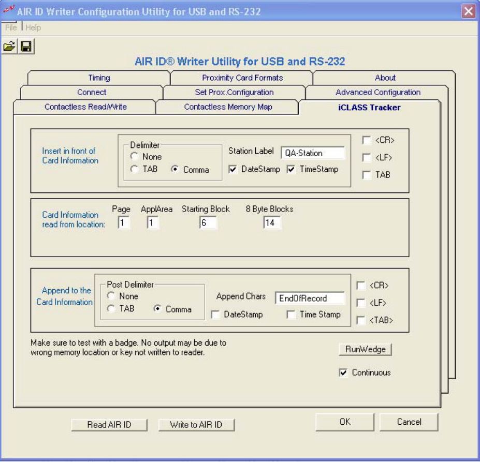Image resolution: width=480 pixels, height=462 pixels.
Task: Click the Cancel button
Action: (x=409, y=422)
